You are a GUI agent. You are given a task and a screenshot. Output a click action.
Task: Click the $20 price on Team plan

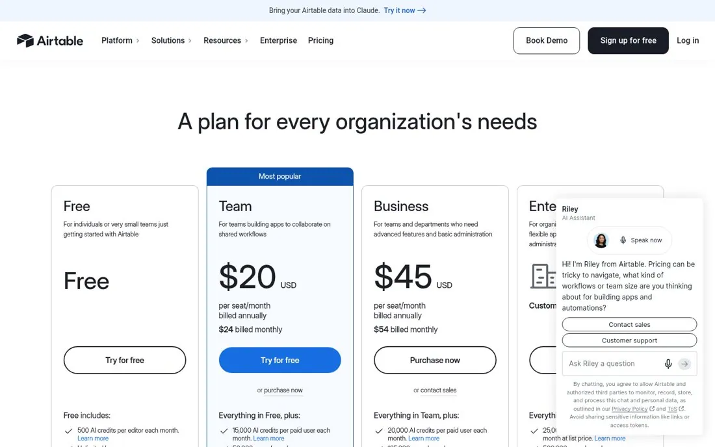[x=247, y=277]
